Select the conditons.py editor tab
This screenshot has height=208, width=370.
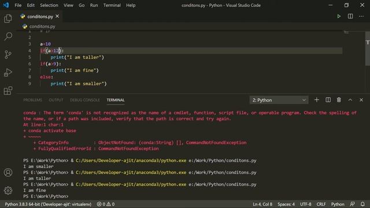40,17
